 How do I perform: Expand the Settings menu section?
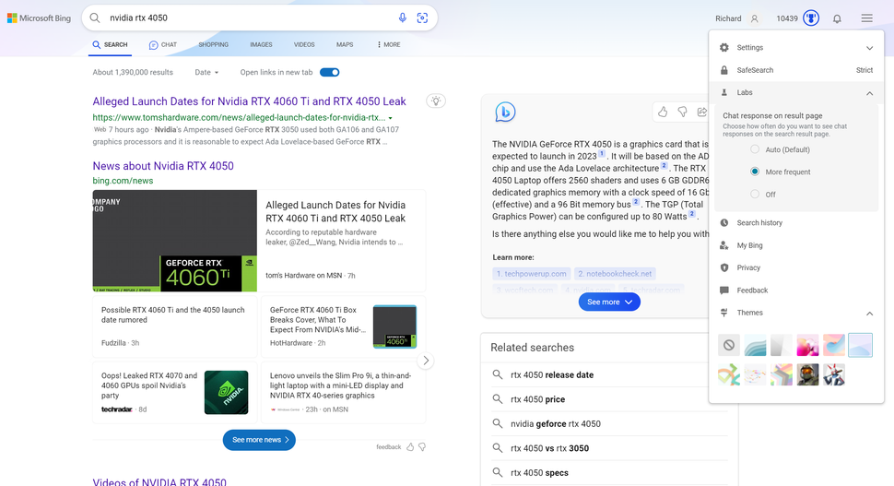(796, 47)
